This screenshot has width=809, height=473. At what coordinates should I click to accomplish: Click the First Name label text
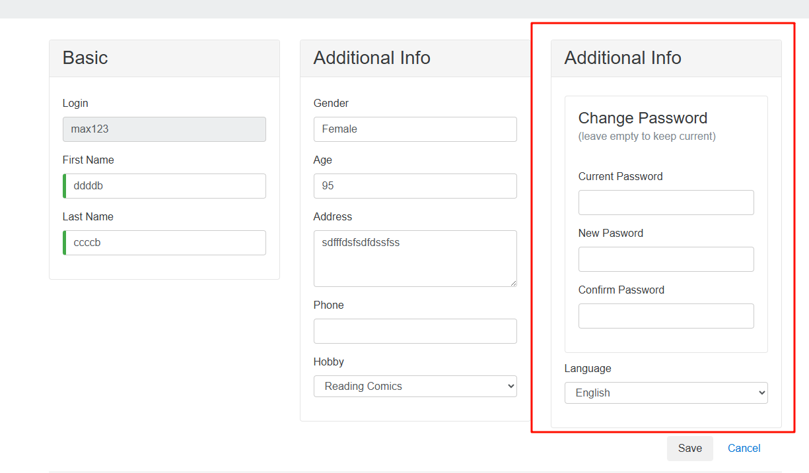click(x=88, y=160)
